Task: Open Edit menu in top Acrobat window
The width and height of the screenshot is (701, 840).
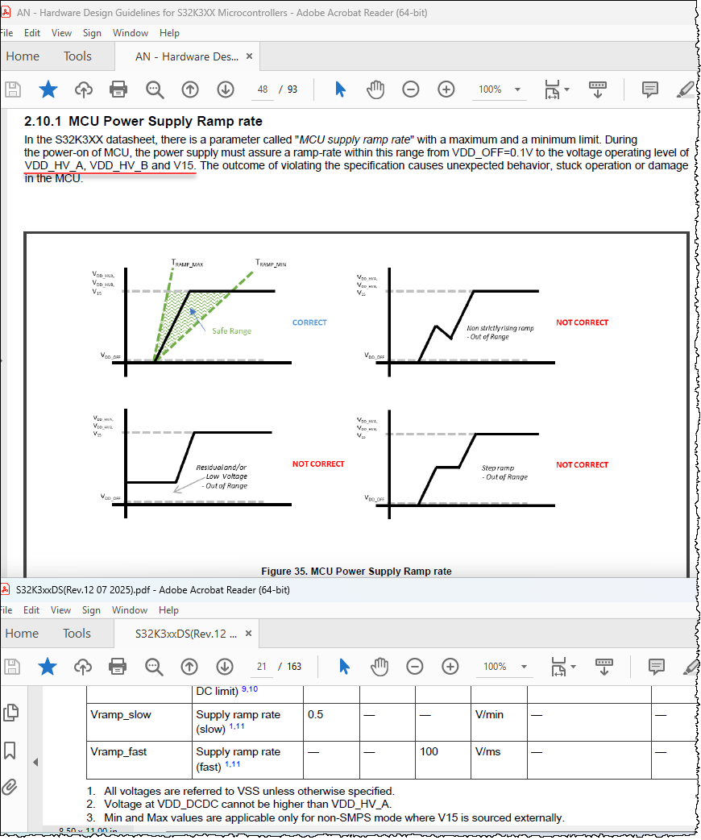Action: click(32, 33)
